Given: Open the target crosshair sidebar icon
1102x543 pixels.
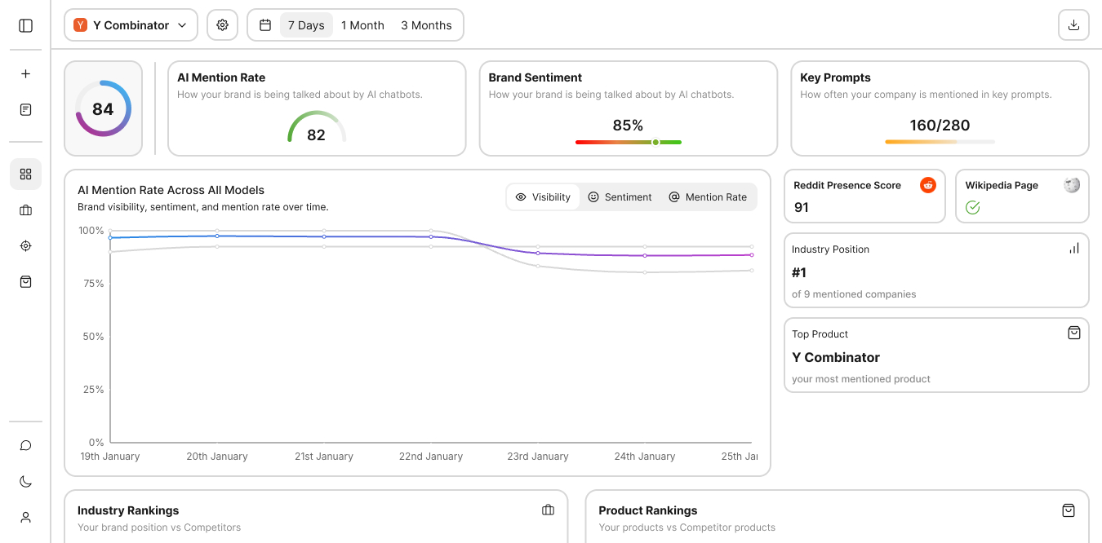Looking at the screenshot, I should [x=25, y=245].
